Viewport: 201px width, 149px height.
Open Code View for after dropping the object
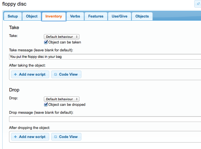(x=66, y=137)
